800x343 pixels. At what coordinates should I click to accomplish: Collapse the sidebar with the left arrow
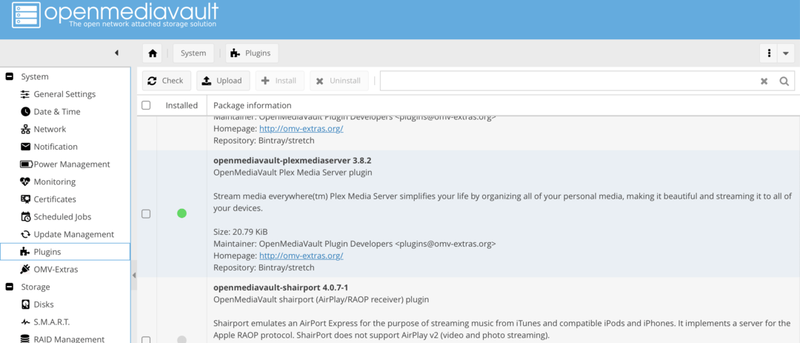116,53
